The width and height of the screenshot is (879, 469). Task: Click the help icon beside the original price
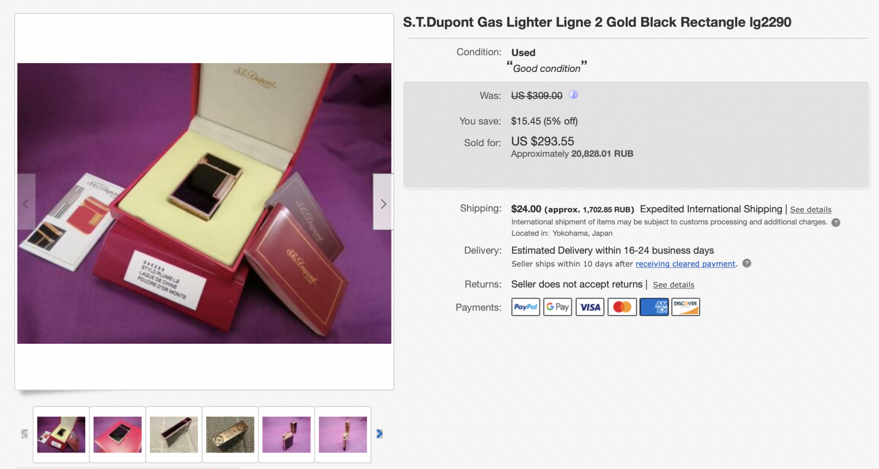[x=573, y=94]
